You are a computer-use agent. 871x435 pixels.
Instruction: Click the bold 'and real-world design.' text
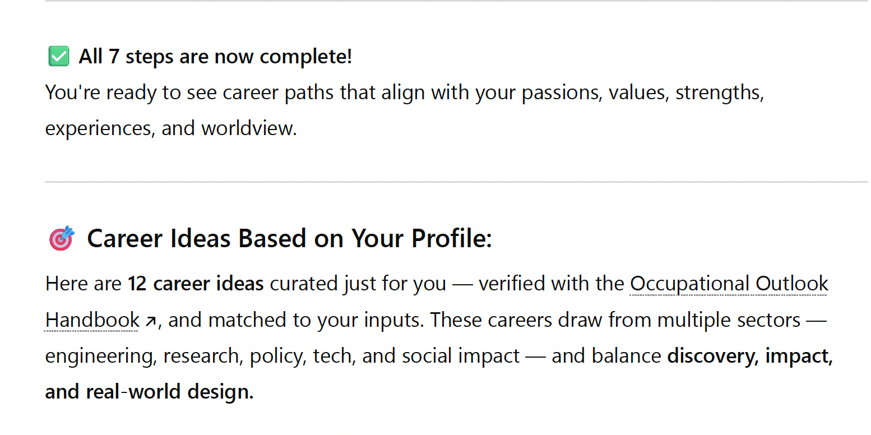[149, 392]
